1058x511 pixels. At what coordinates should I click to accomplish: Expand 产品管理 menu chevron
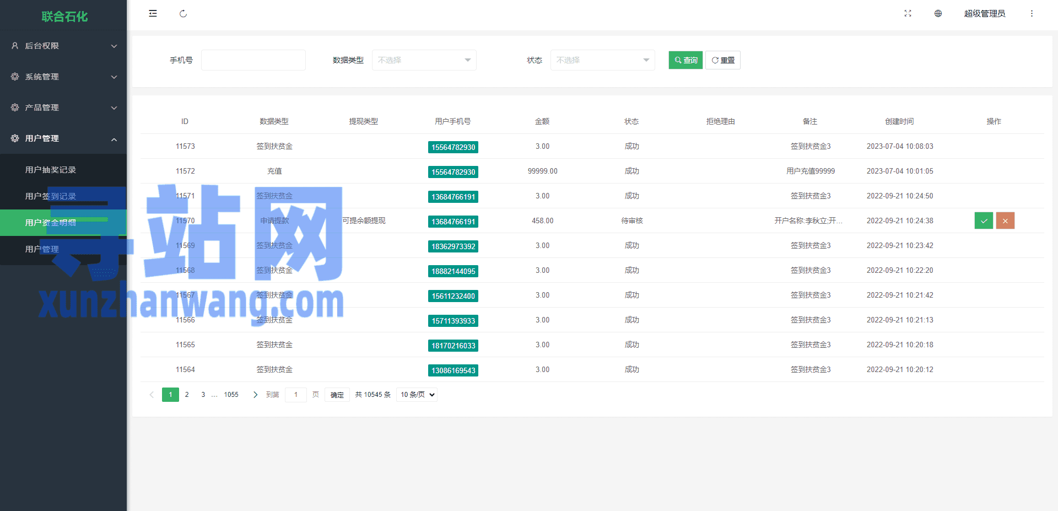(x=114, y=108)
